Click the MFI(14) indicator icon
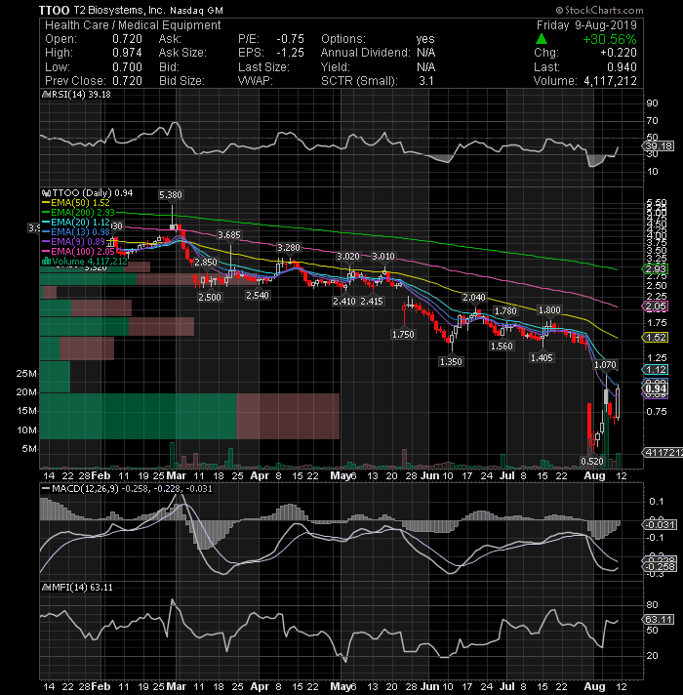The image size is (683, 695). (x=46, y=588)
